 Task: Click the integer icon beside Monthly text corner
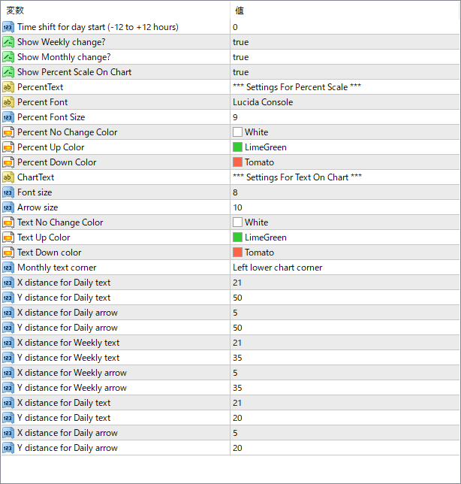pos(8,268)
